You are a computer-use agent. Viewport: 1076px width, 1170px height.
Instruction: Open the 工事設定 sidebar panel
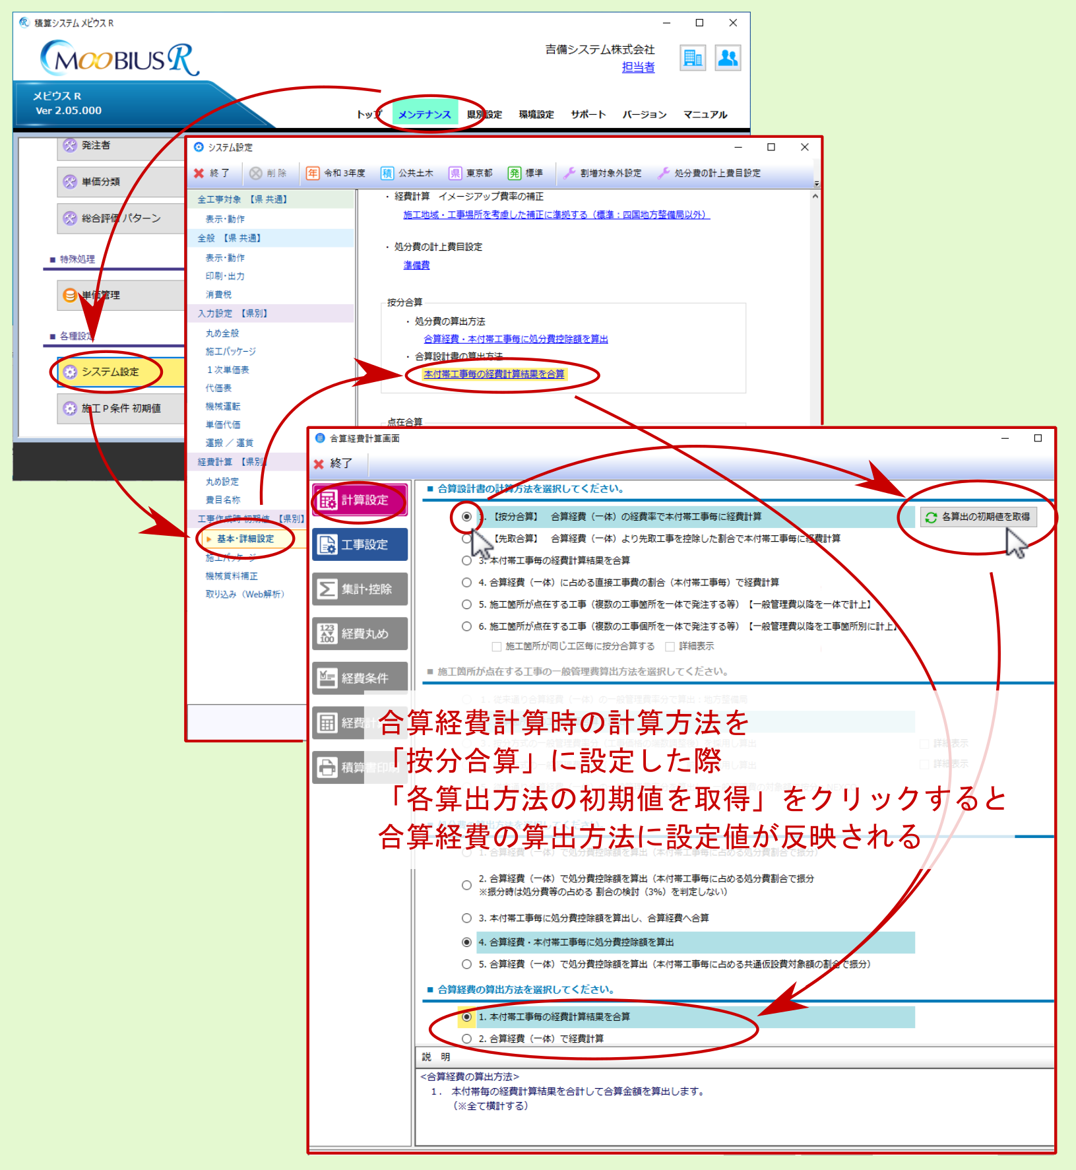[x=360, y=544]
